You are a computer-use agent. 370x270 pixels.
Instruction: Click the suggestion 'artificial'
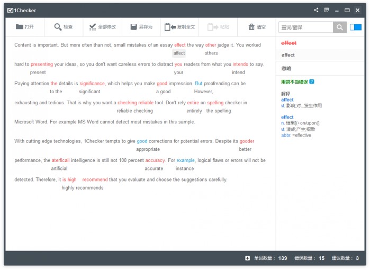click(59, 168)
